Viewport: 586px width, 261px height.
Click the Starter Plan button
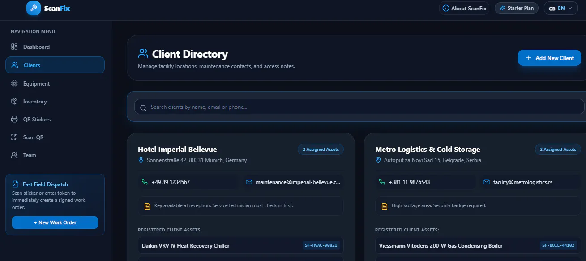517,8
